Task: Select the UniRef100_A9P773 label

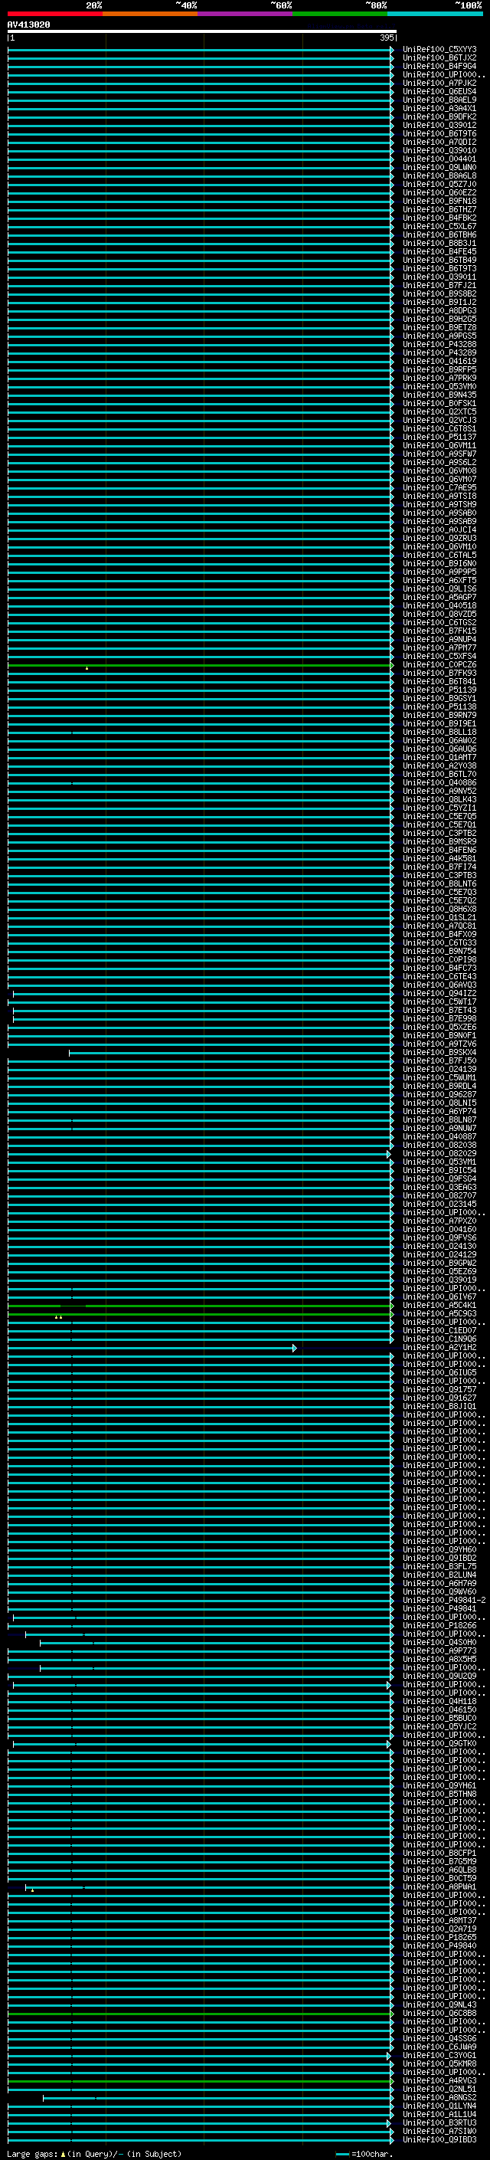Action: [x=439, y=1651]
